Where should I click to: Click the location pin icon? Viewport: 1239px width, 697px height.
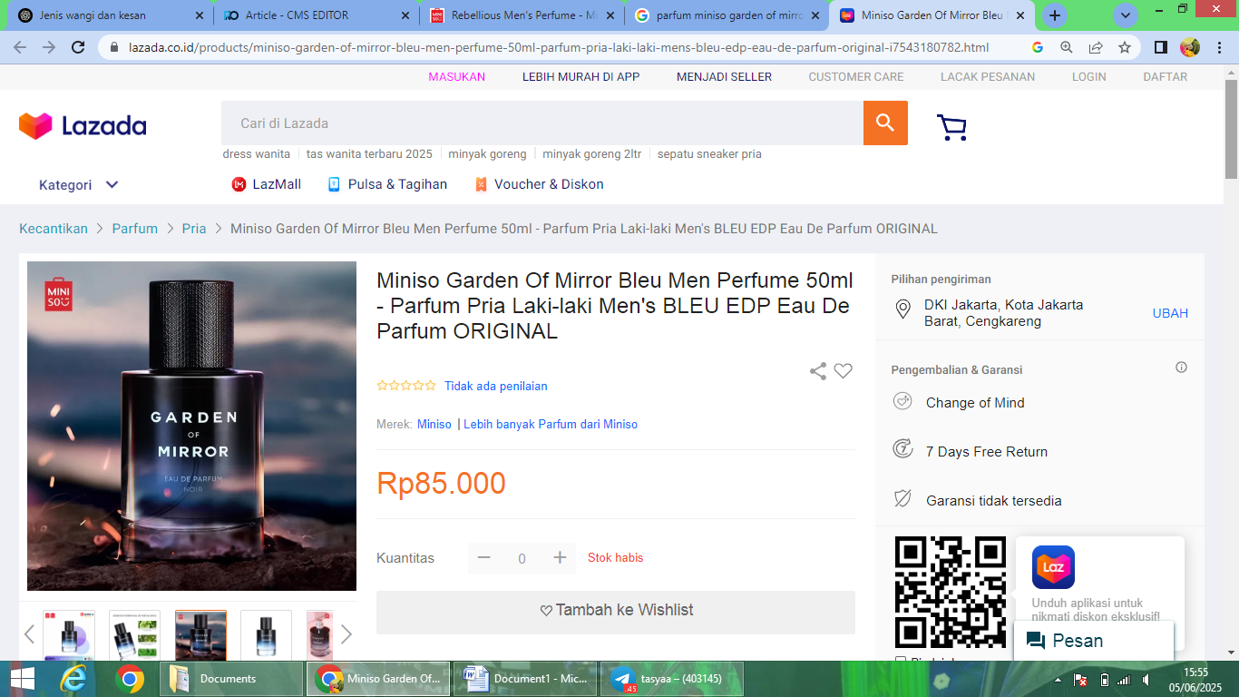click(x=902, y=310)
